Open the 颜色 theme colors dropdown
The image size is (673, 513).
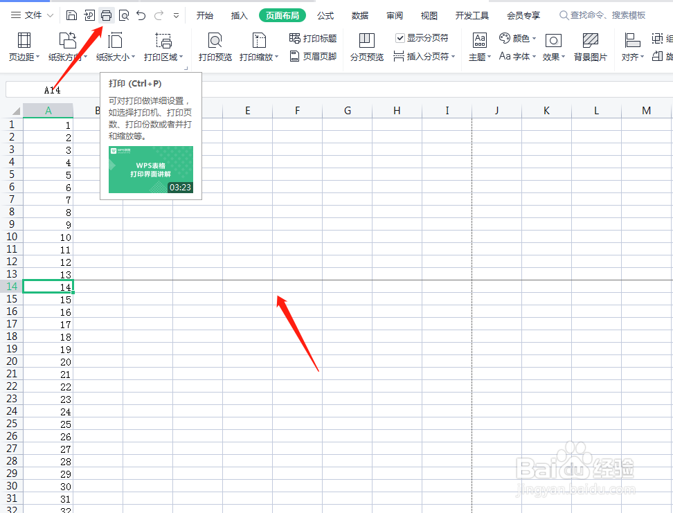[x=518, y=38]
